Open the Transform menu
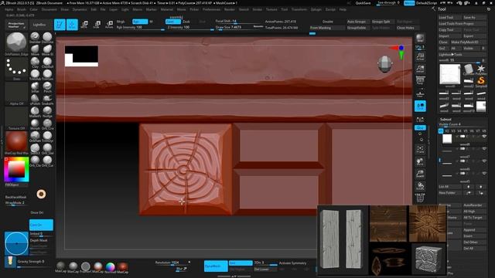 [x=299, y=9]
